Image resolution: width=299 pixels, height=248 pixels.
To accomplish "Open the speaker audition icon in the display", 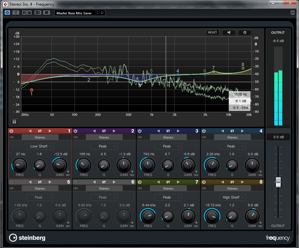I will click(229, 32).
